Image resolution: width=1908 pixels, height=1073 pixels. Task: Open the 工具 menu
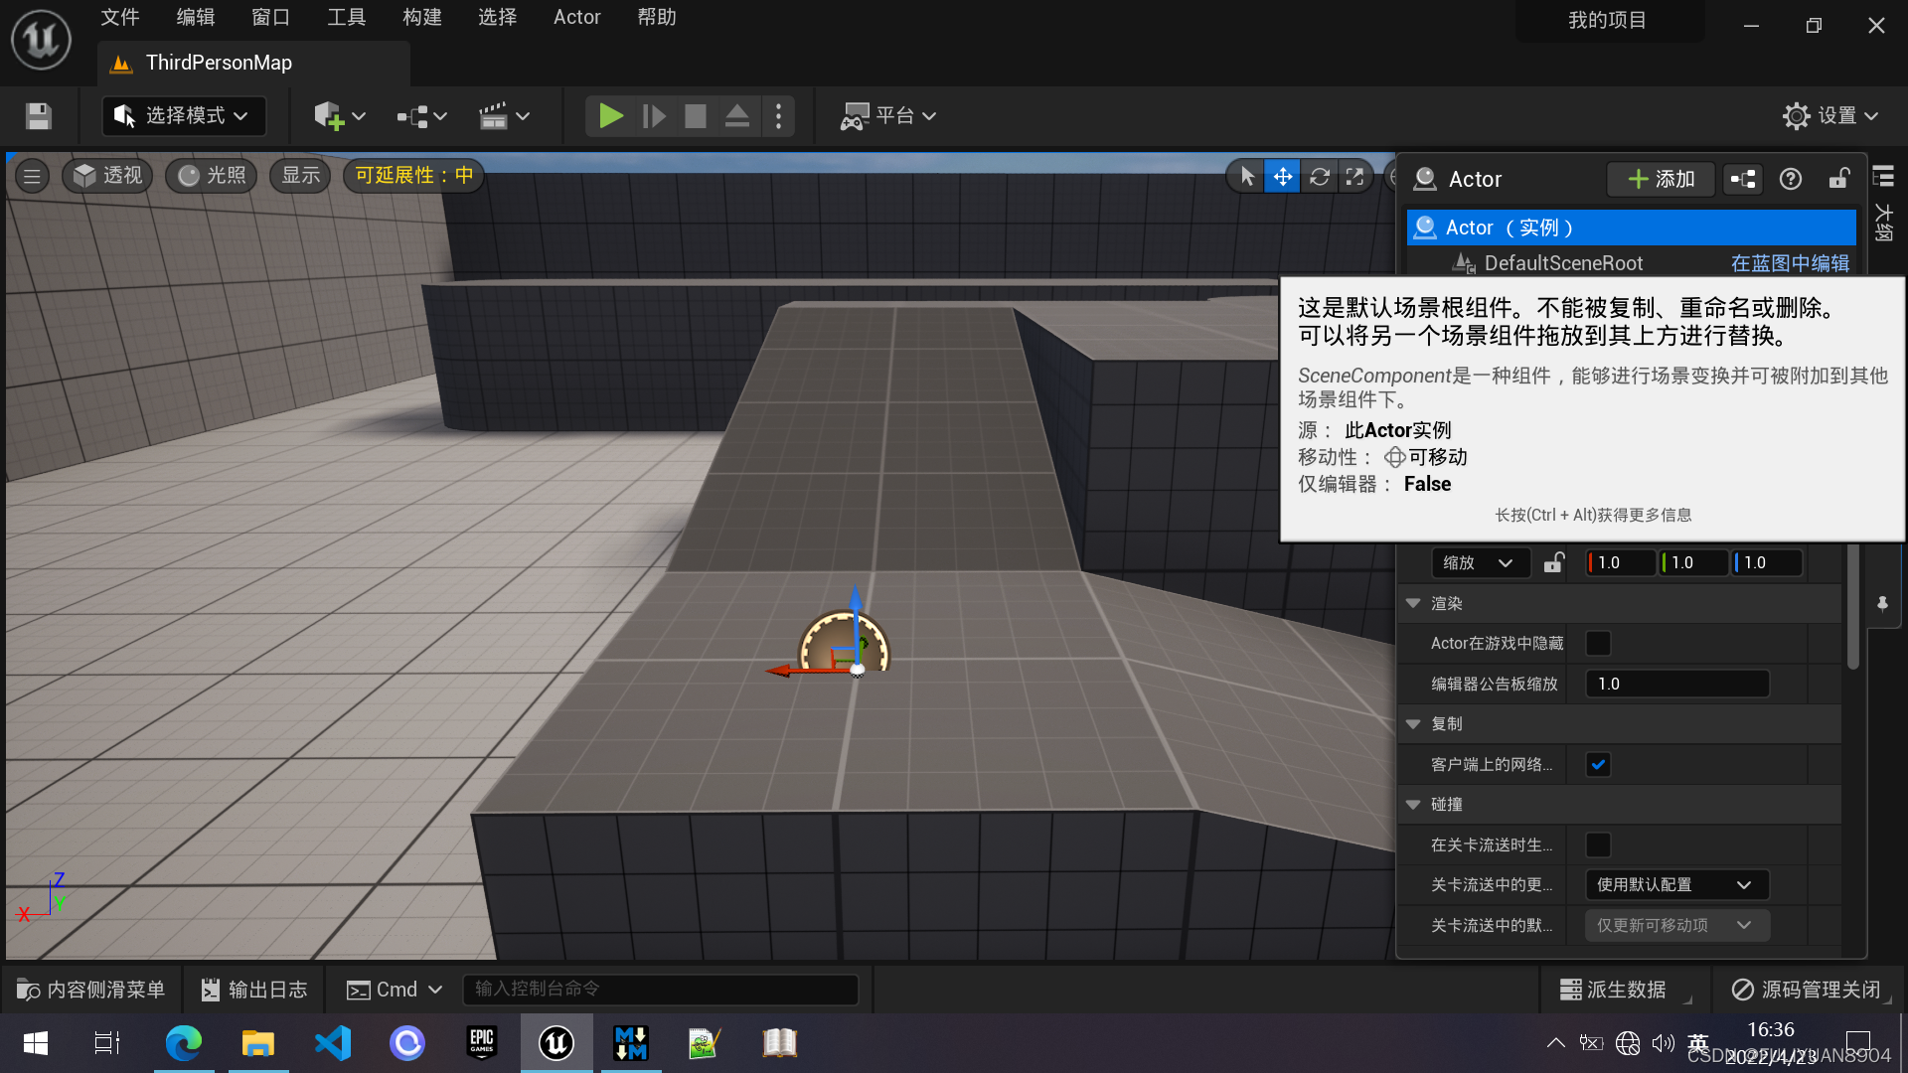click(x=346, y=17)
